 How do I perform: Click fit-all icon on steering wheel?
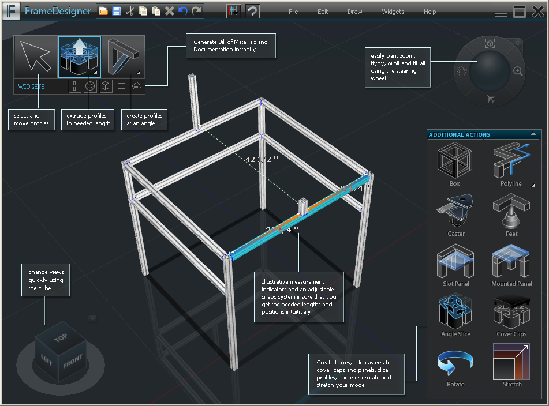[x=490, y=43]
